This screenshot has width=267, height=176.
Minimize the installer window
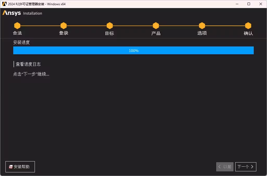point(237,4)
